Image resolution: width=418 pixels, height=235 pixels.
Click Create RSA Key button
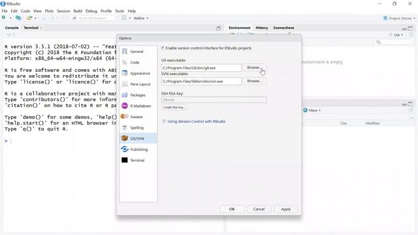pos(174,107)
